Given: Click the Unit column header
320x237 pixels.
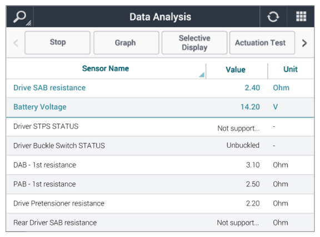Looking at the screenshot, I should pos(291,69).
